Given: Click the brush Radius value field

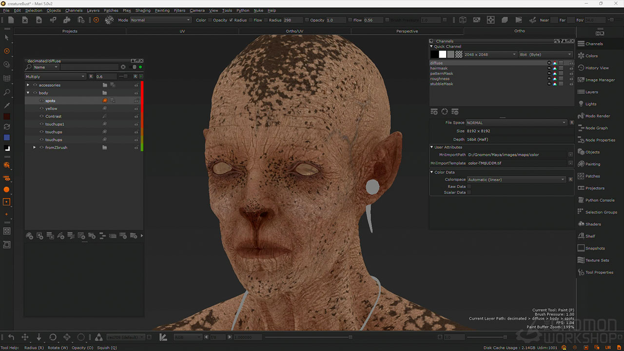Looking at the screenshot, I should pos(292,20).
